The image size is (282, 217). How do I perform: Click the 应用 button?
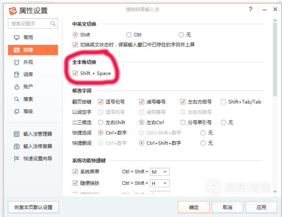tap(261, 207)
